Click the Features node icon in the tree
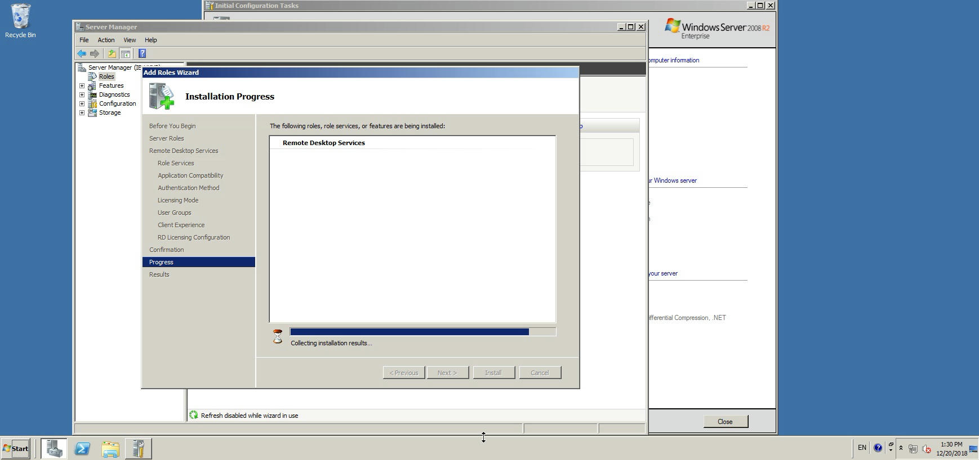Screen dimensions: 979x460 click(92, 86)
